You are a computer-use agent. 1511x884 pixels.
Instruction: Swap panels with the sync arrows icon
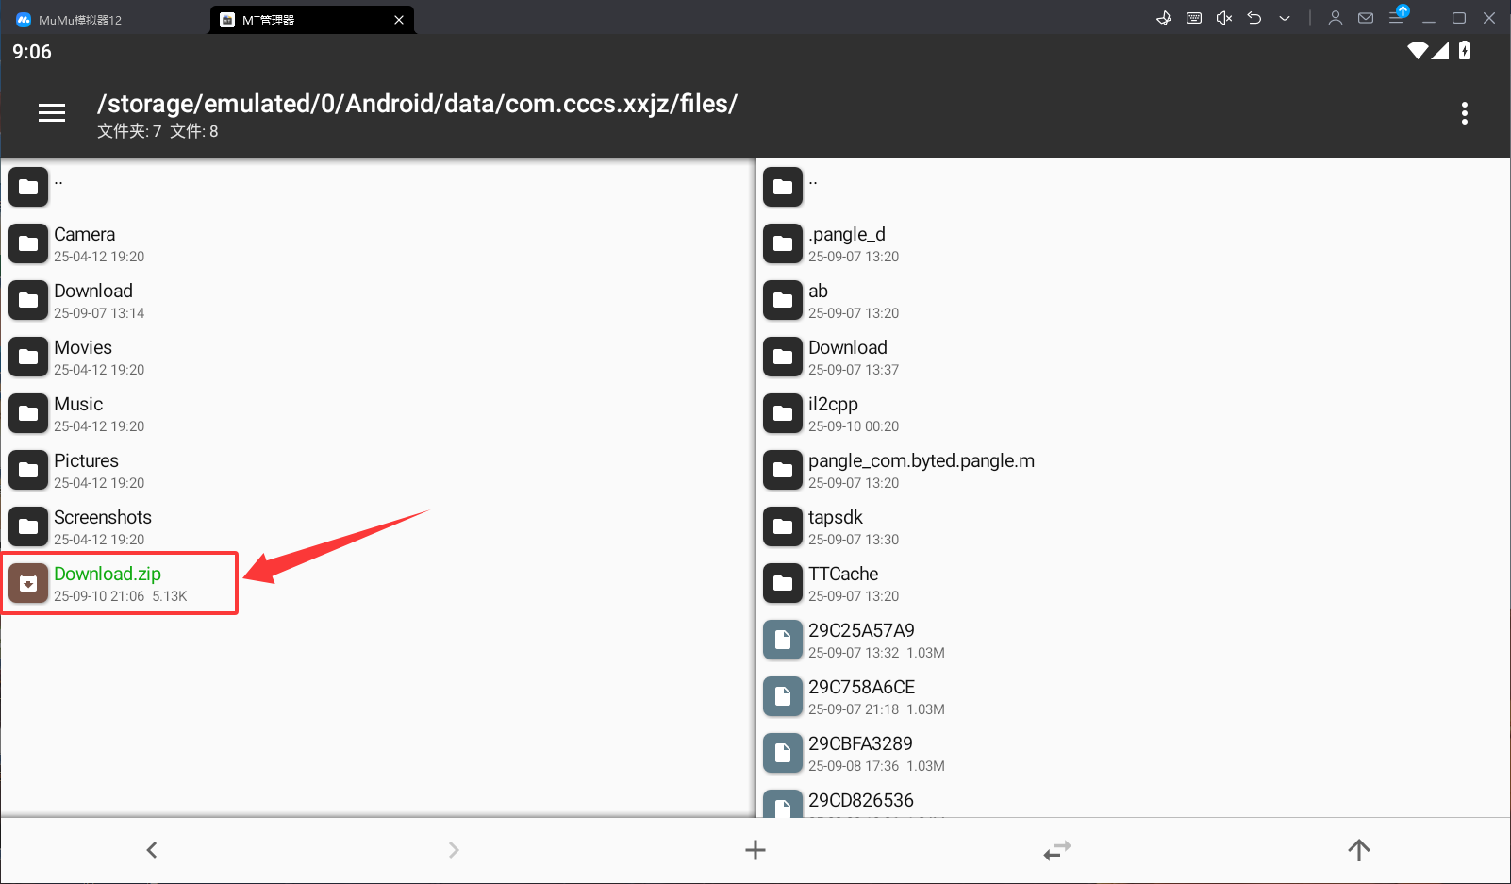1057,850
